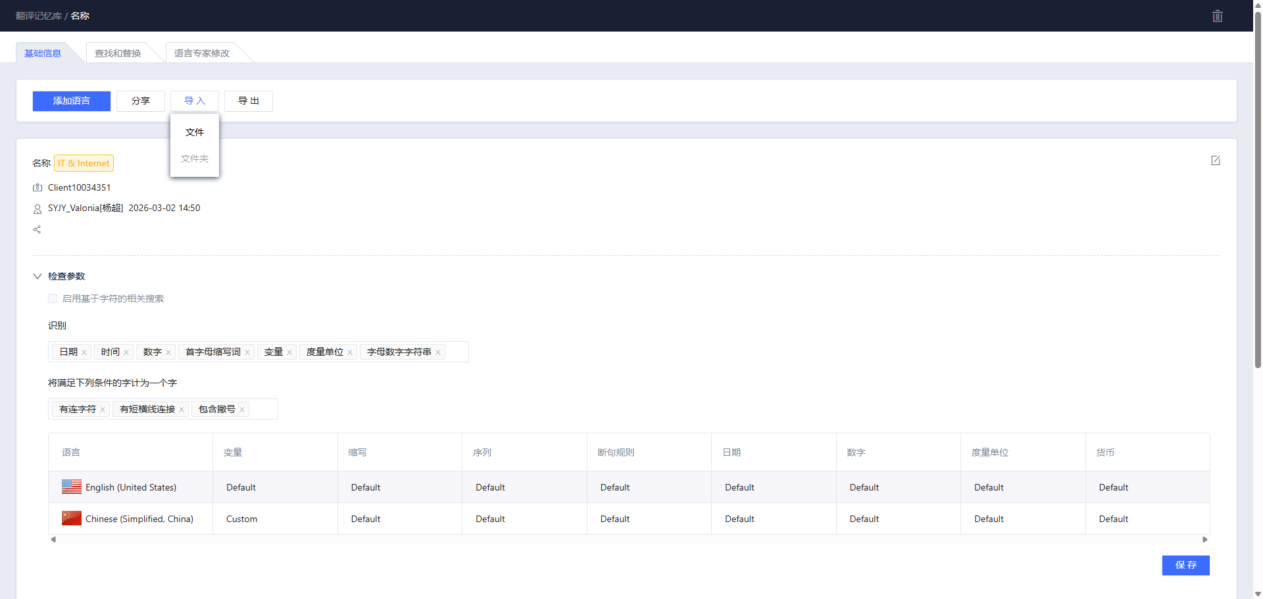Collapse the 检查参数 section

[x=37, y=276]
